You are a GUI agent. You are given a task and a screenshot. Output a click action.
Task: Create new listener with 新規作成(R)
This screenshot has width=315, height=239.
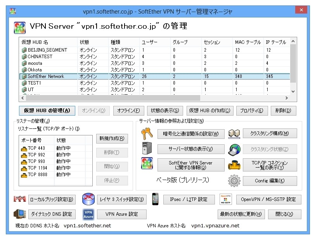tap(112, 139)
